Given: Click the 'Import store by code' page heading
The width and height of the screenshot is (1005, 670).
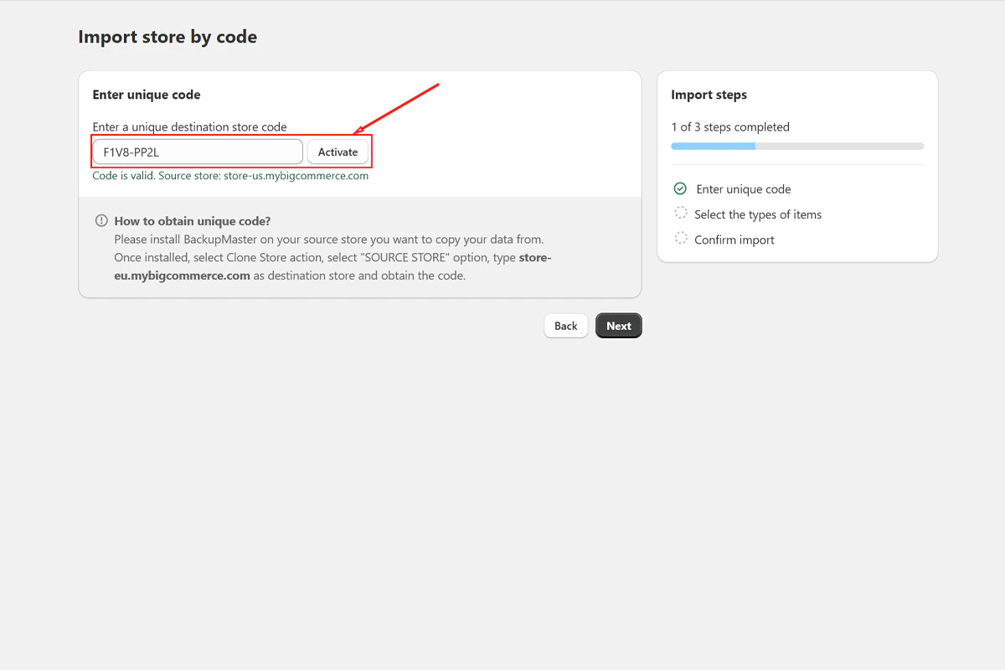Looking at the screenshot, I should tap(167, 37).
